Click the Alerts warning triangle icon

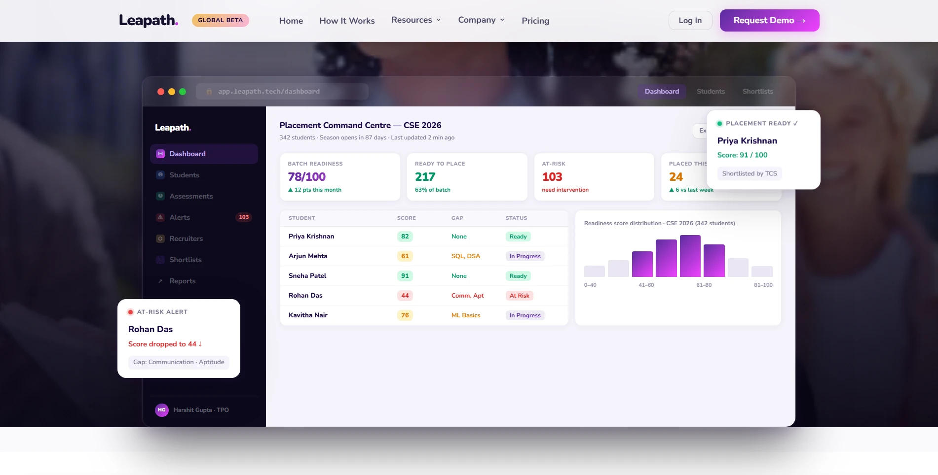pyautogui.click(x=160, y=217)
